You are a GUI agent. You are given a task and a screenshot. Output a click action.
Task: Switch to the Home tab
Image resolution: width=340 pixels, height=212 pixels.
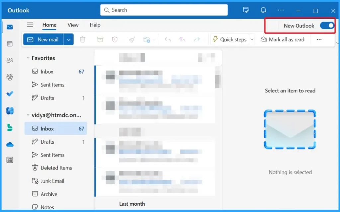(x=49, y=25)
